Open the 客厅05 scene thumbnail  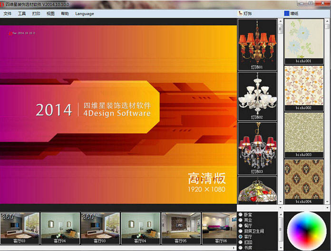181,228
